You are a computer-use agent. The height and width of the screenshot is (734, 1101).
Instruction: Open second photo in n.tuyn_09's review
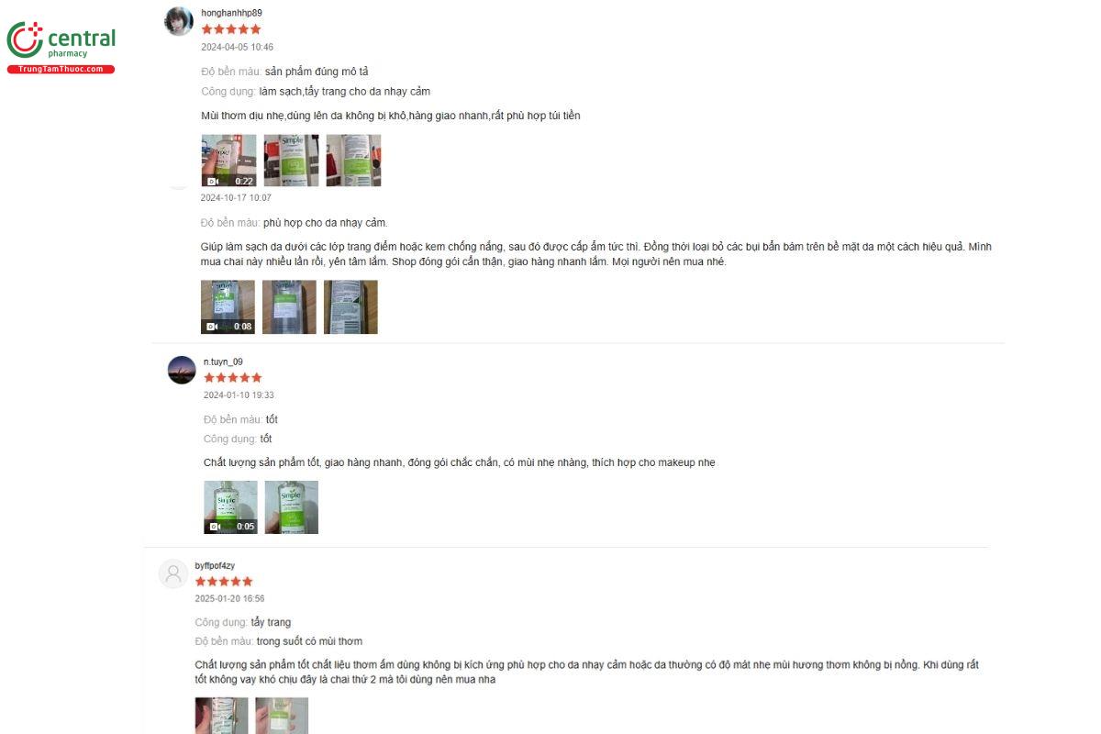292,507
